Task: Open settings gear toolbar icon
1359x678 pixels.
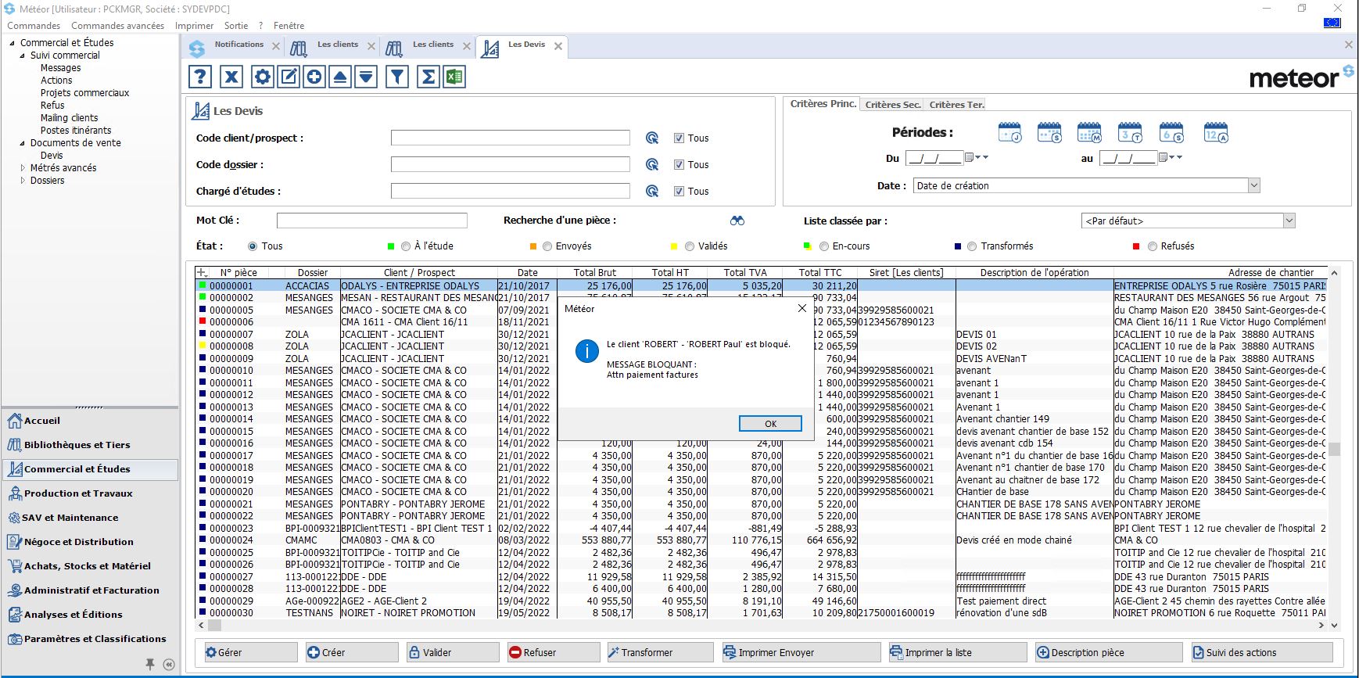Action: (263, 77)
